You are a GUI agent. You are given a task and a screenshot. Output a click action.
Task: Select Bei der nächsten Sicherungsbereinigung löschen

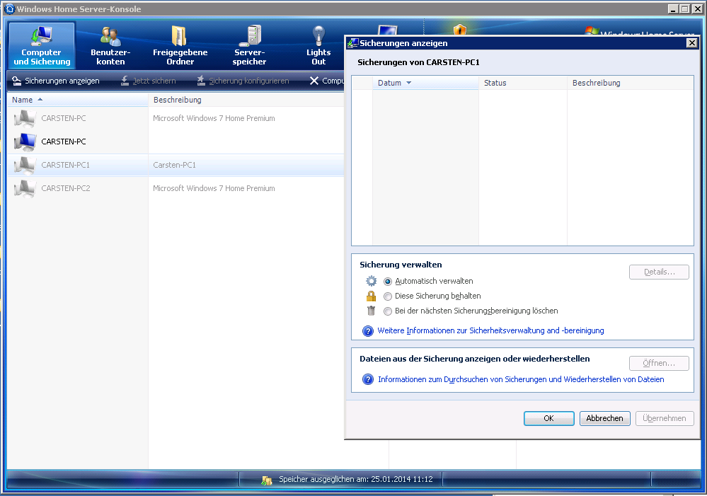[x=388, y=311]
